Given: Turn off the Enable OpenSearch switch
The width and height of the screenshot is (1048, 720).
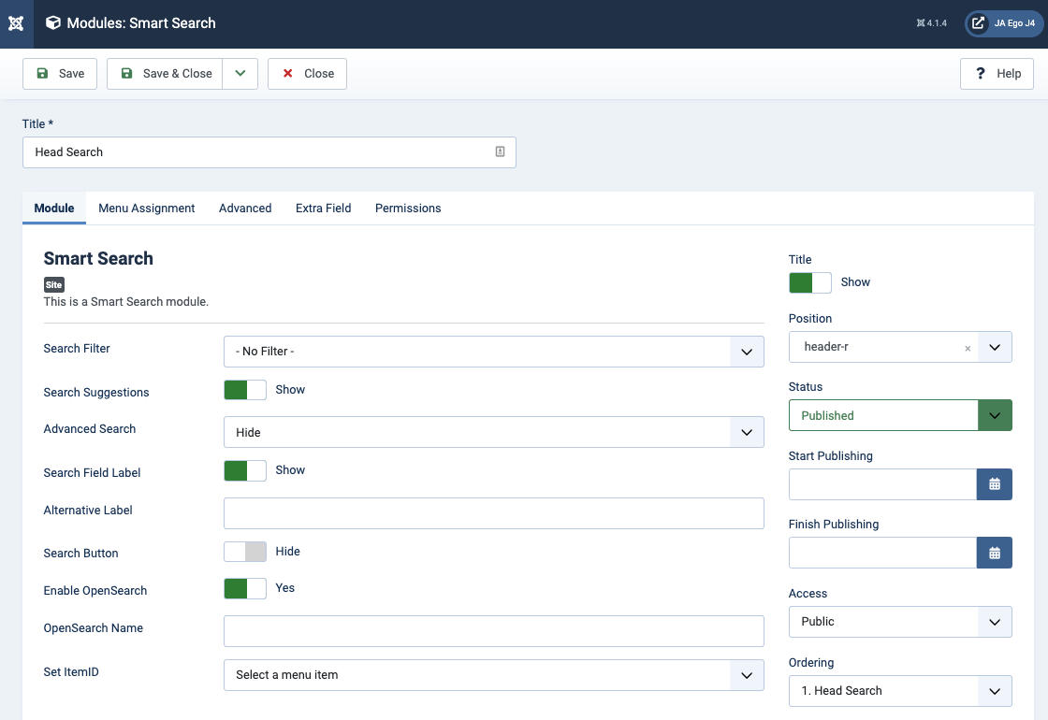Looking at the screenshot, I should click(x=245, y=588).
